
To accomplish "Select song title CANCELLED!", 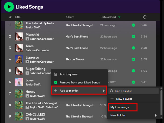I will pos(35,114).
